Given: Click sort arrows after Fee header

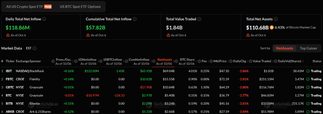Looking at the screenshot, I should coord(208,61).
